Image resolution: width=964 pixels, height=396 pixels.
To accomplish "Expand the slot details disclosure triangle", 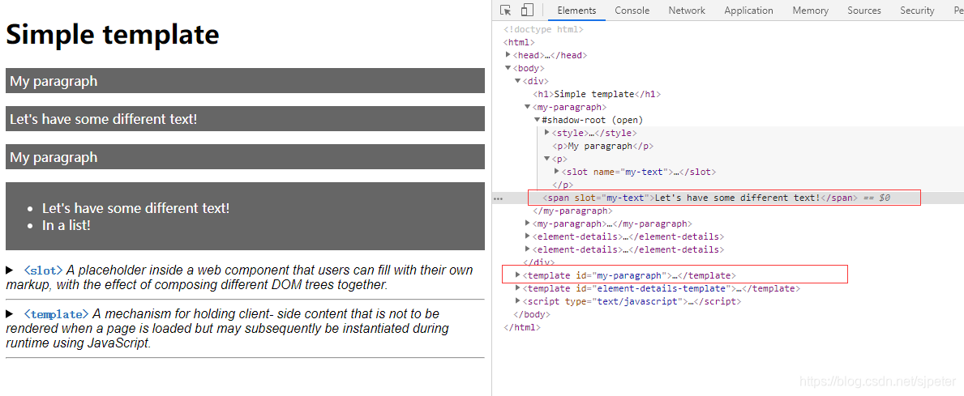I will click(x=9, y=270).
